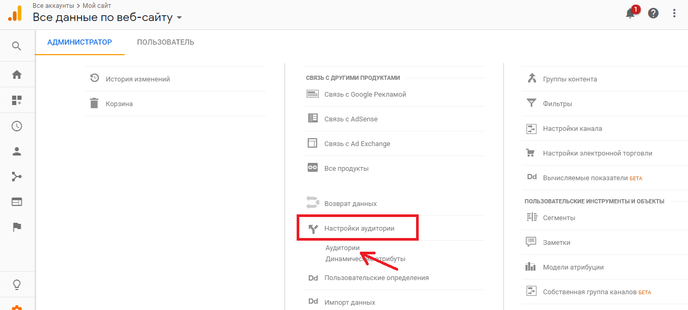This screenshot has width=688, height=310.
Task: Open 'Сегменты' in the right column
Action: pos(559,217)
